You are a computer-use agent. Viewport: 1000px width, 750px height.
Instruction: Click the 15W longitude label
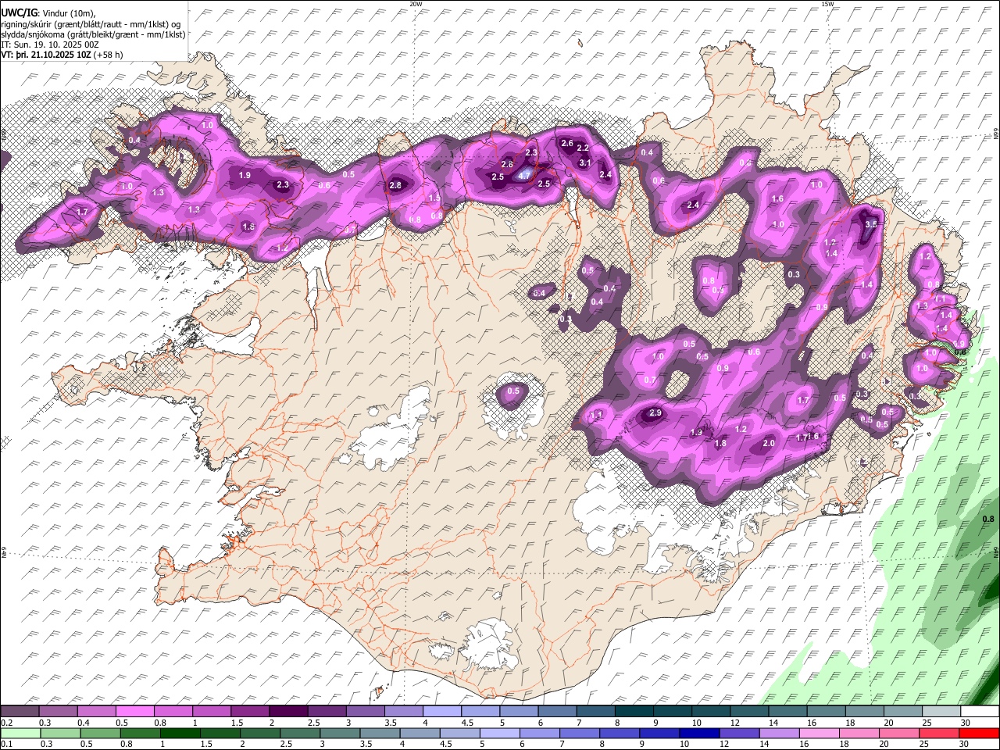827,4
